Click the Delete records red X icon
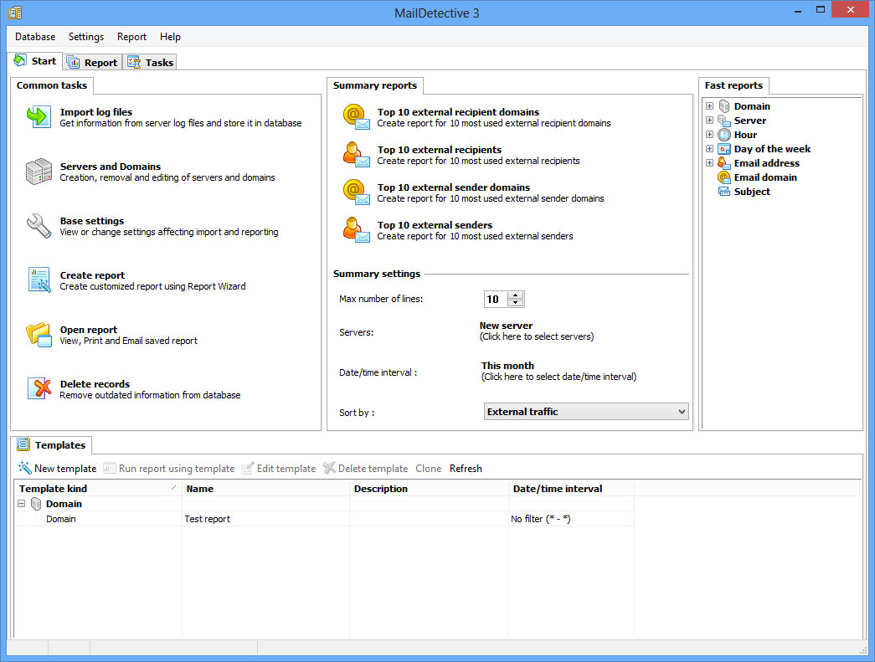 [39, 388]
